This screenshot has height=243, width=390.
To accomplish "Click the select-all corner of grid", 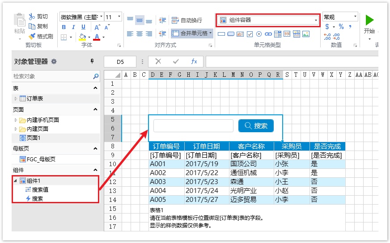I will coord(113,75).
